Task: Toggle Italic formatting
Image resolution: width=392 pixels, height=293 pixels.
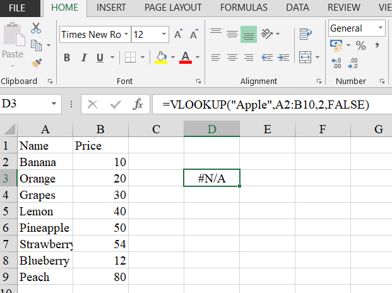Action: pos(84,58)
